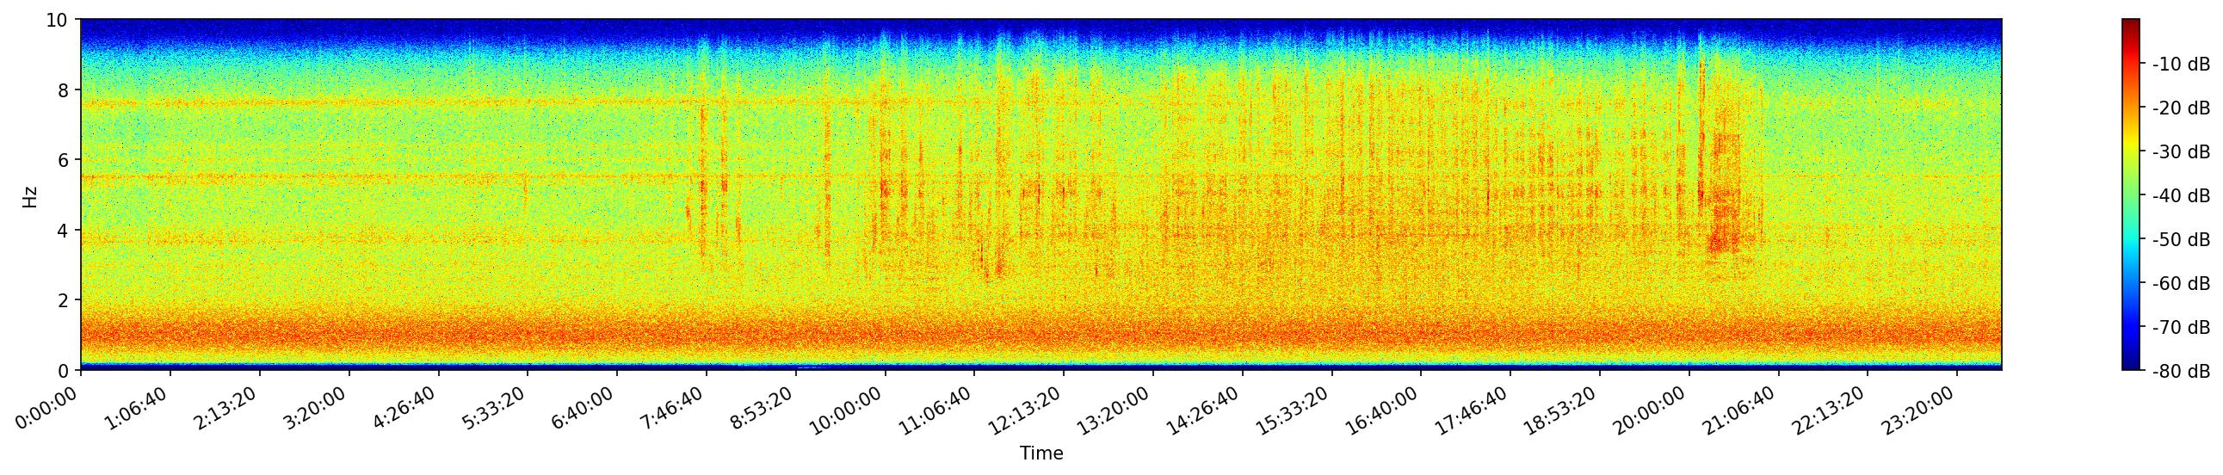Image resolution: width=2223 pixels, height=475 pixels.
Task: Click the -60 dB colorbar label
Action: [2180, 284]
